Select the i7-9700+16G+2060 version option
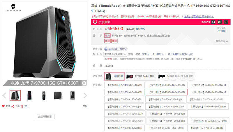This screenshot has height=132, width=233. coord(124,99)
